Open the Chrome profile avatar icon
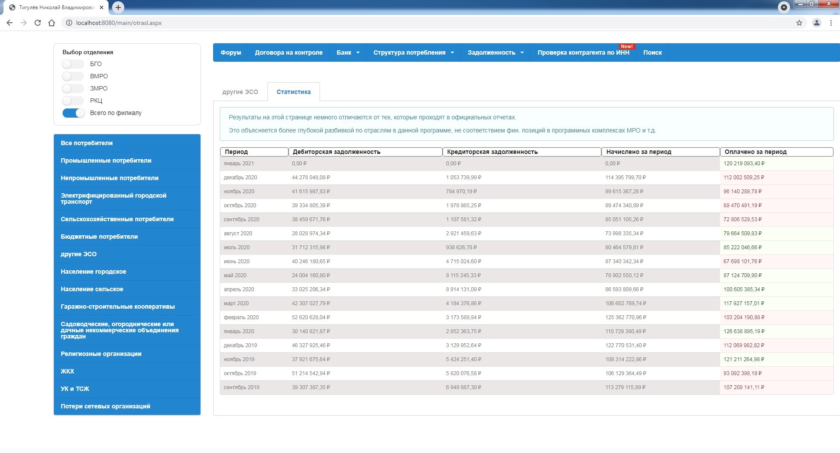The width and height of the screenshot is (840, 453). [x=817, y=23]
